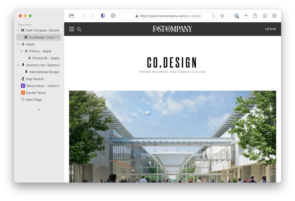
Task: Collapse the Fast Company tab group
Action: [x=18, y=30]
